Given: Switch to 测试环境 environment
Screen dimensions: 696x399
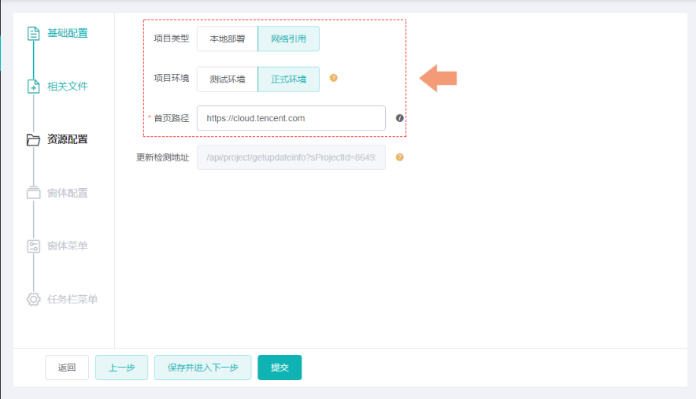Looking at the screenshot, I should [x=228, y=79].
